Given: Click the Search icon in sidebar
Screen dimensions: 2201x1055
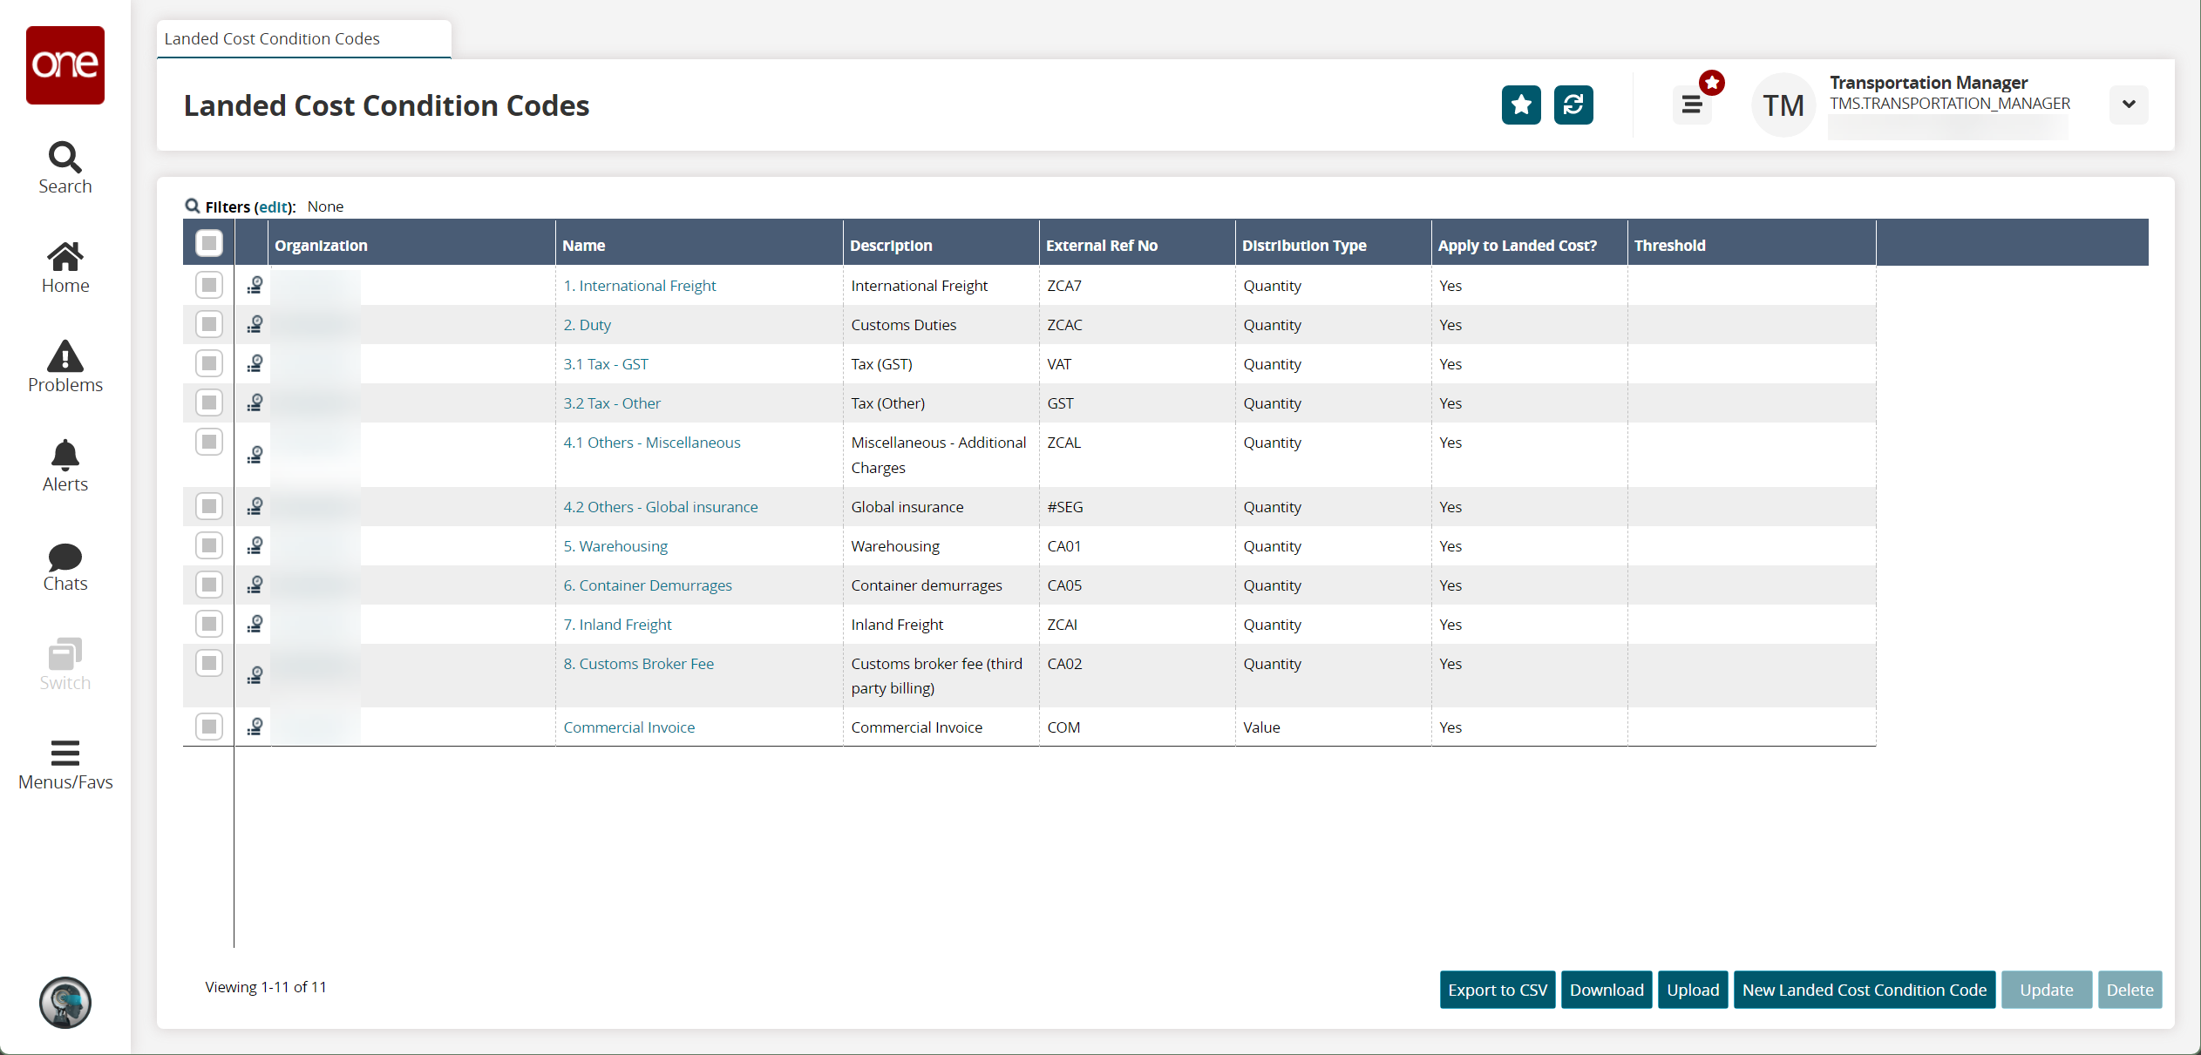Looking at the screenshot, I should tap(63, 156).
